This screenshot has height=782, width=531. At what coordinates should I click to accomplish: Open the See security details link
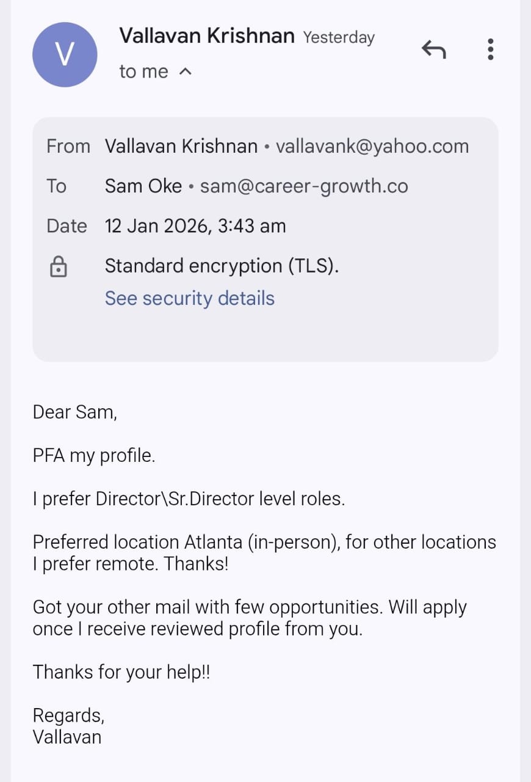pyautogui.click(x=189, y=298)
